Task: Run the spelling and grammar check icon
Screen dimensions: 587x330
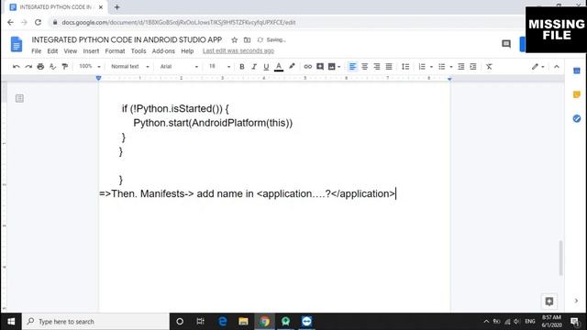Action: pos(53,67)
